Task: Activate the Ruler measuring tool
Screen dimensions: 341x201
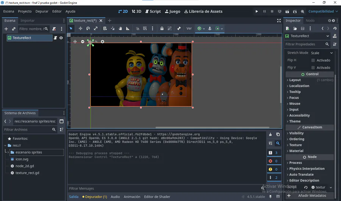Action: [128, 28]
